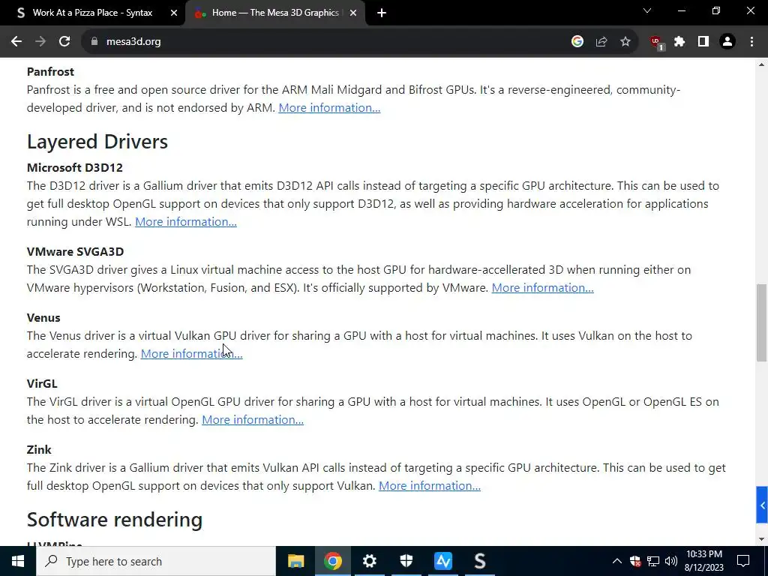Expand the blue side panel arrow tab
This screenshot has height=576, width=768.
[762, 505]
